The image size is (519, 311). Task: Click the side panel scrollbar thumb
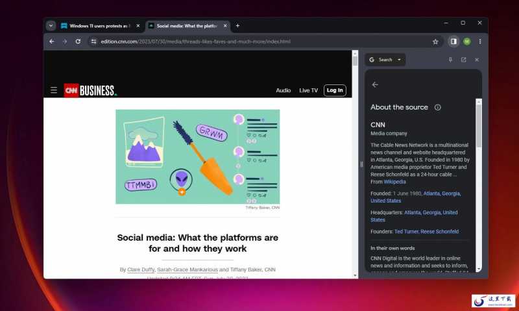pyautogui.click(x=479, y=126)
